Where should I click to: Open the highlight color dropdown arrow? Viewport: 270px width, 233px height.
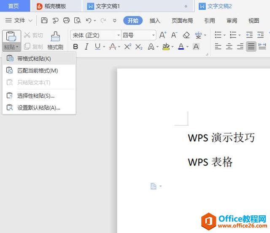173,47
